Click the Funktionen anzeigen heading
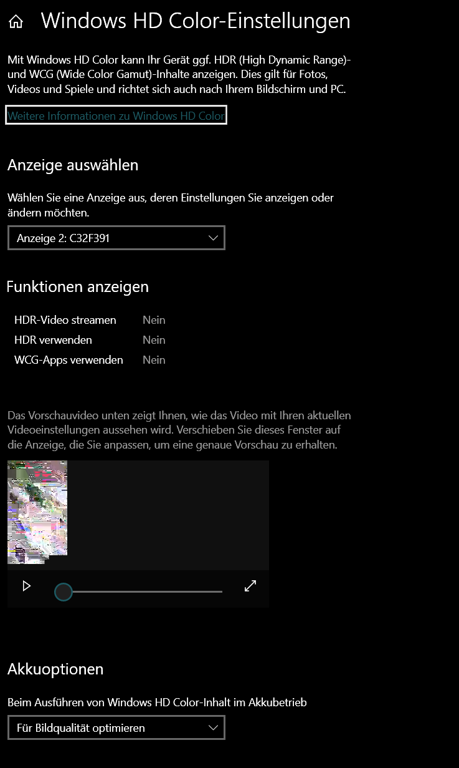Screen dimensions: 459x768 point(78,287)
